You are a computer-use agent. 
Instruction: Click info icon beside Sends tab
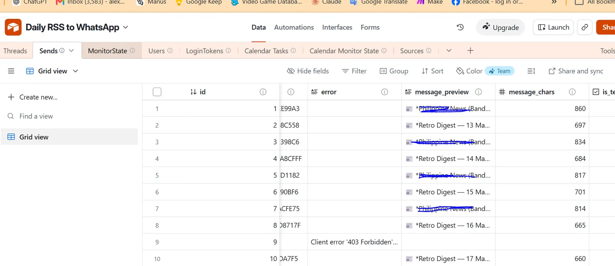tap(62, 51)
